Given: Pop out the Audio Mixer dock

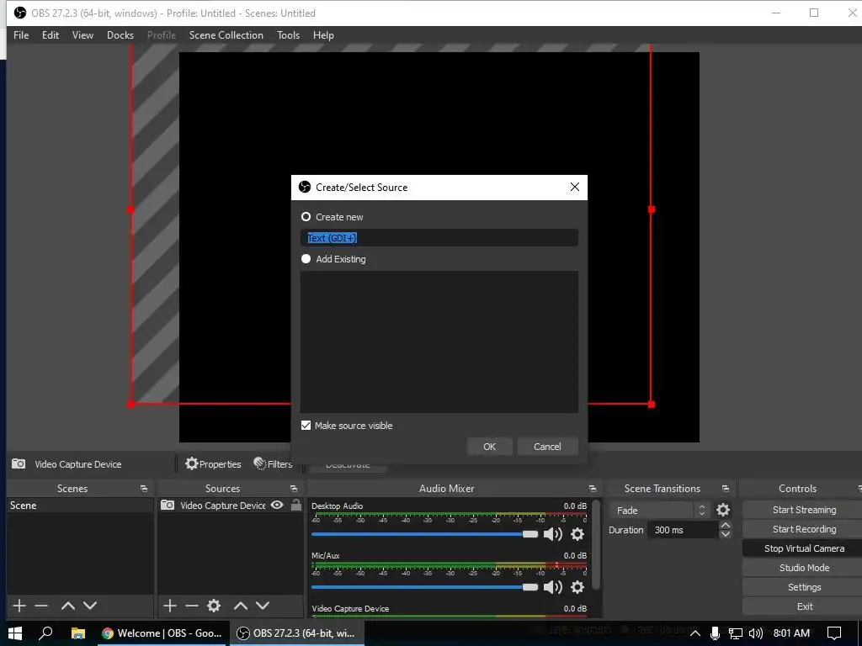Looking at the screenshot, I should pyautogui.click(x=592, y=489).
